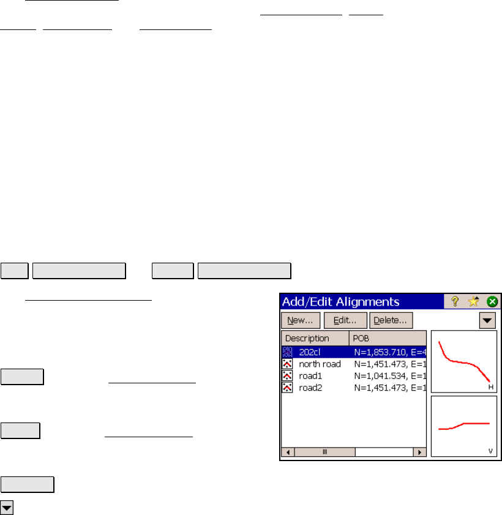Click the 202cl alignment icon
The height and width of the screenshot is (515, 502).
click(287, 352)
